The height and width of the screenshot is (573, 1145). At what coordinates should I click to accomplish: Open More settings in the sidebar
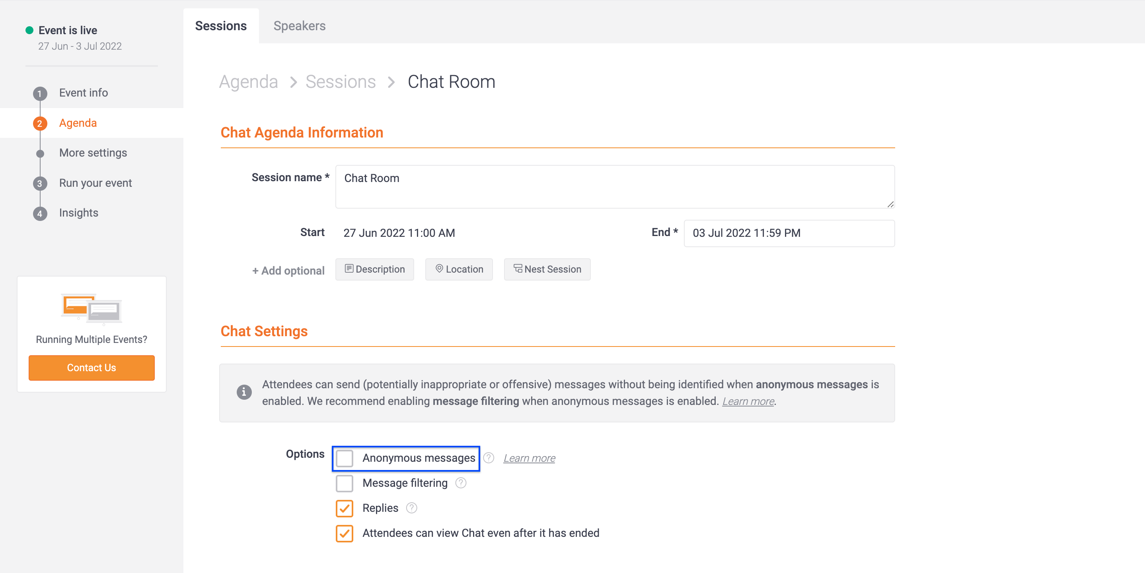(93, 153)
